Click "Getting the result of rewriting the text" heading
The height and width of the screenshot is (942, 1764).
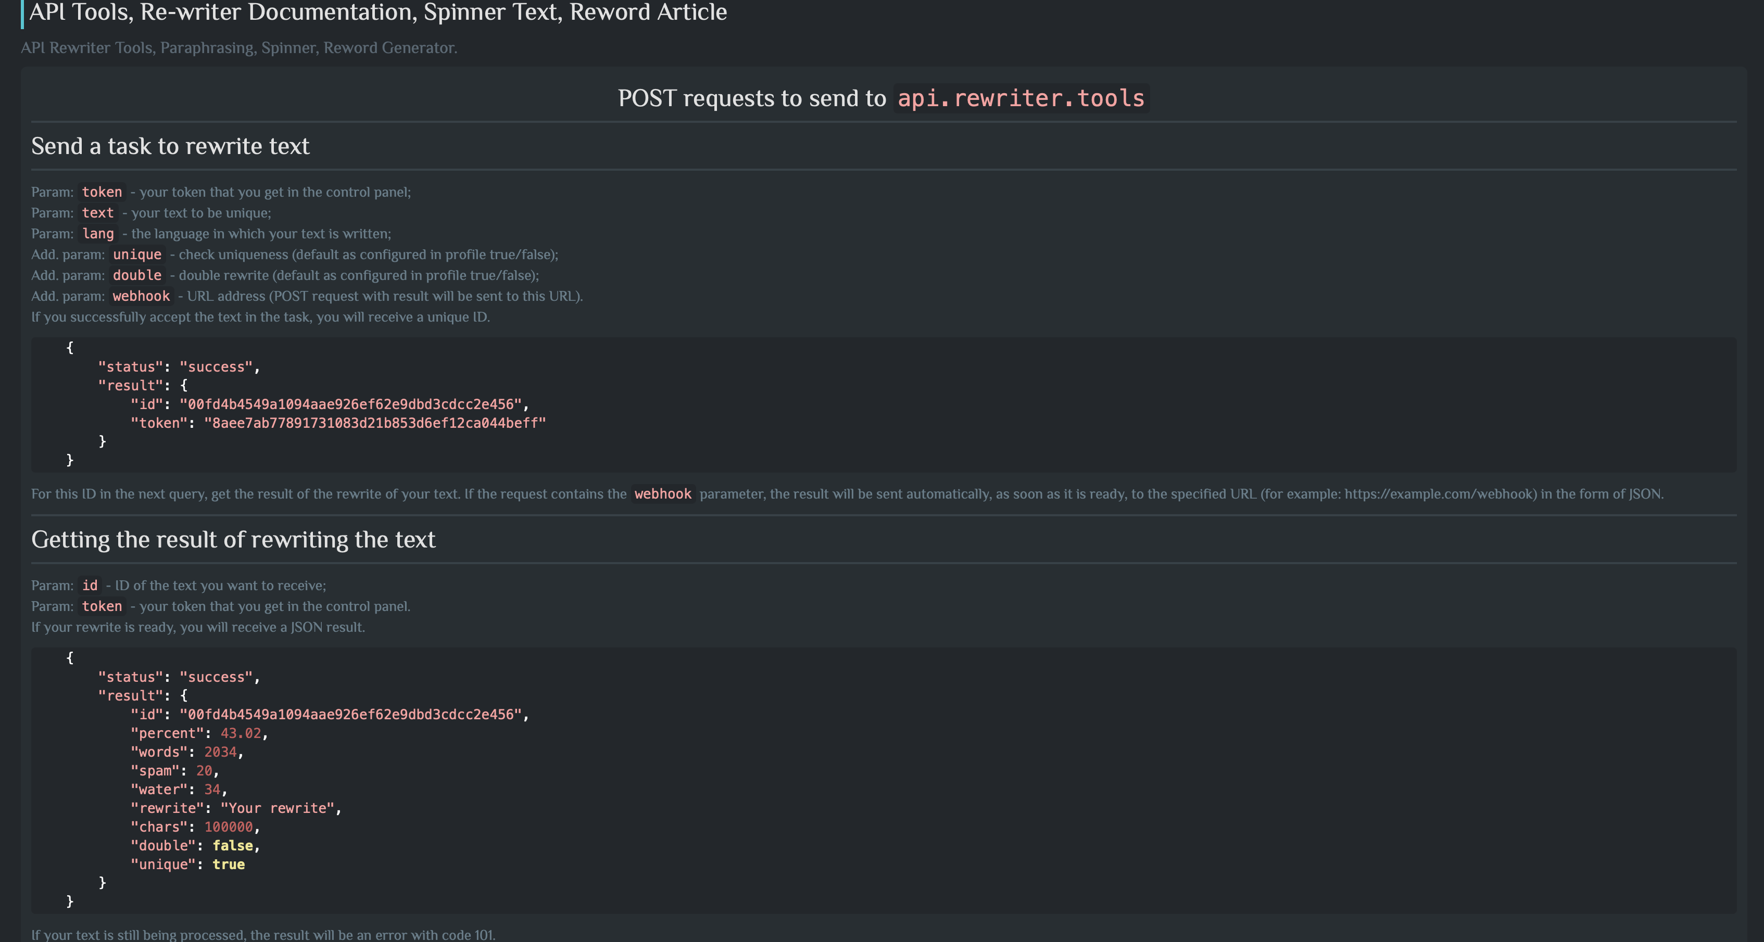coord(233,540)
